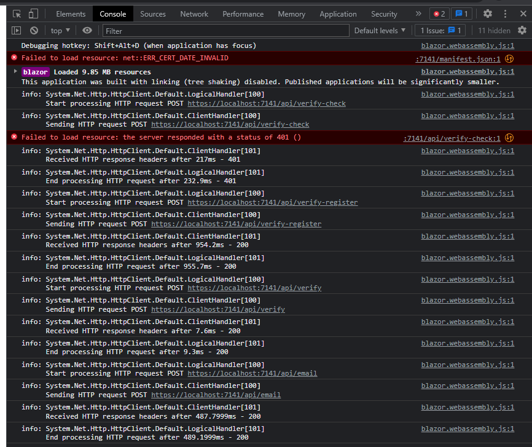Click the red error icon on 401 status row
The image size is (532, 447).
pyautogui.click(x=14, y=136)
